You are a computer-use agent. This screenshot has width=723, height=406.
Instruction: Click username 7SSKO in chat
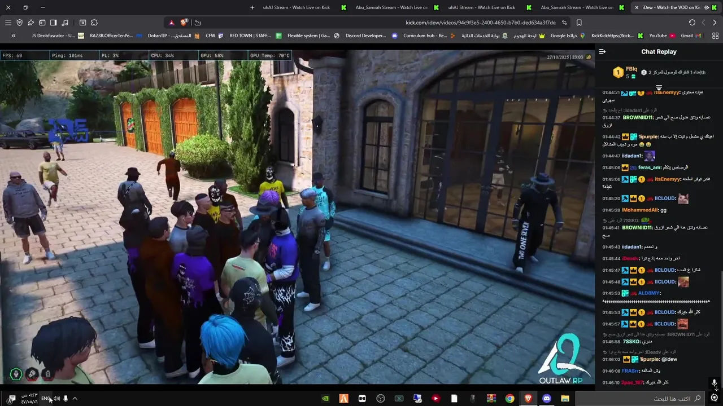631,342
